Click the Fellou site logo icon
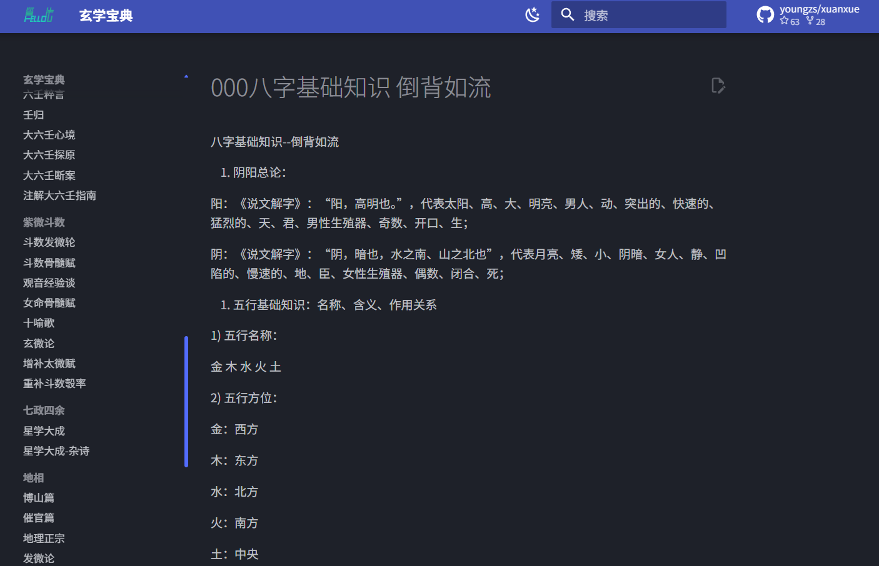 point(38,14)
